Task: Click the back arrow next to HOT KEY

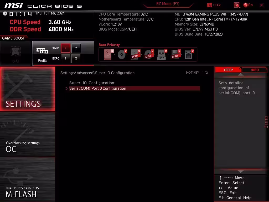Action: (x=206, y=73)
